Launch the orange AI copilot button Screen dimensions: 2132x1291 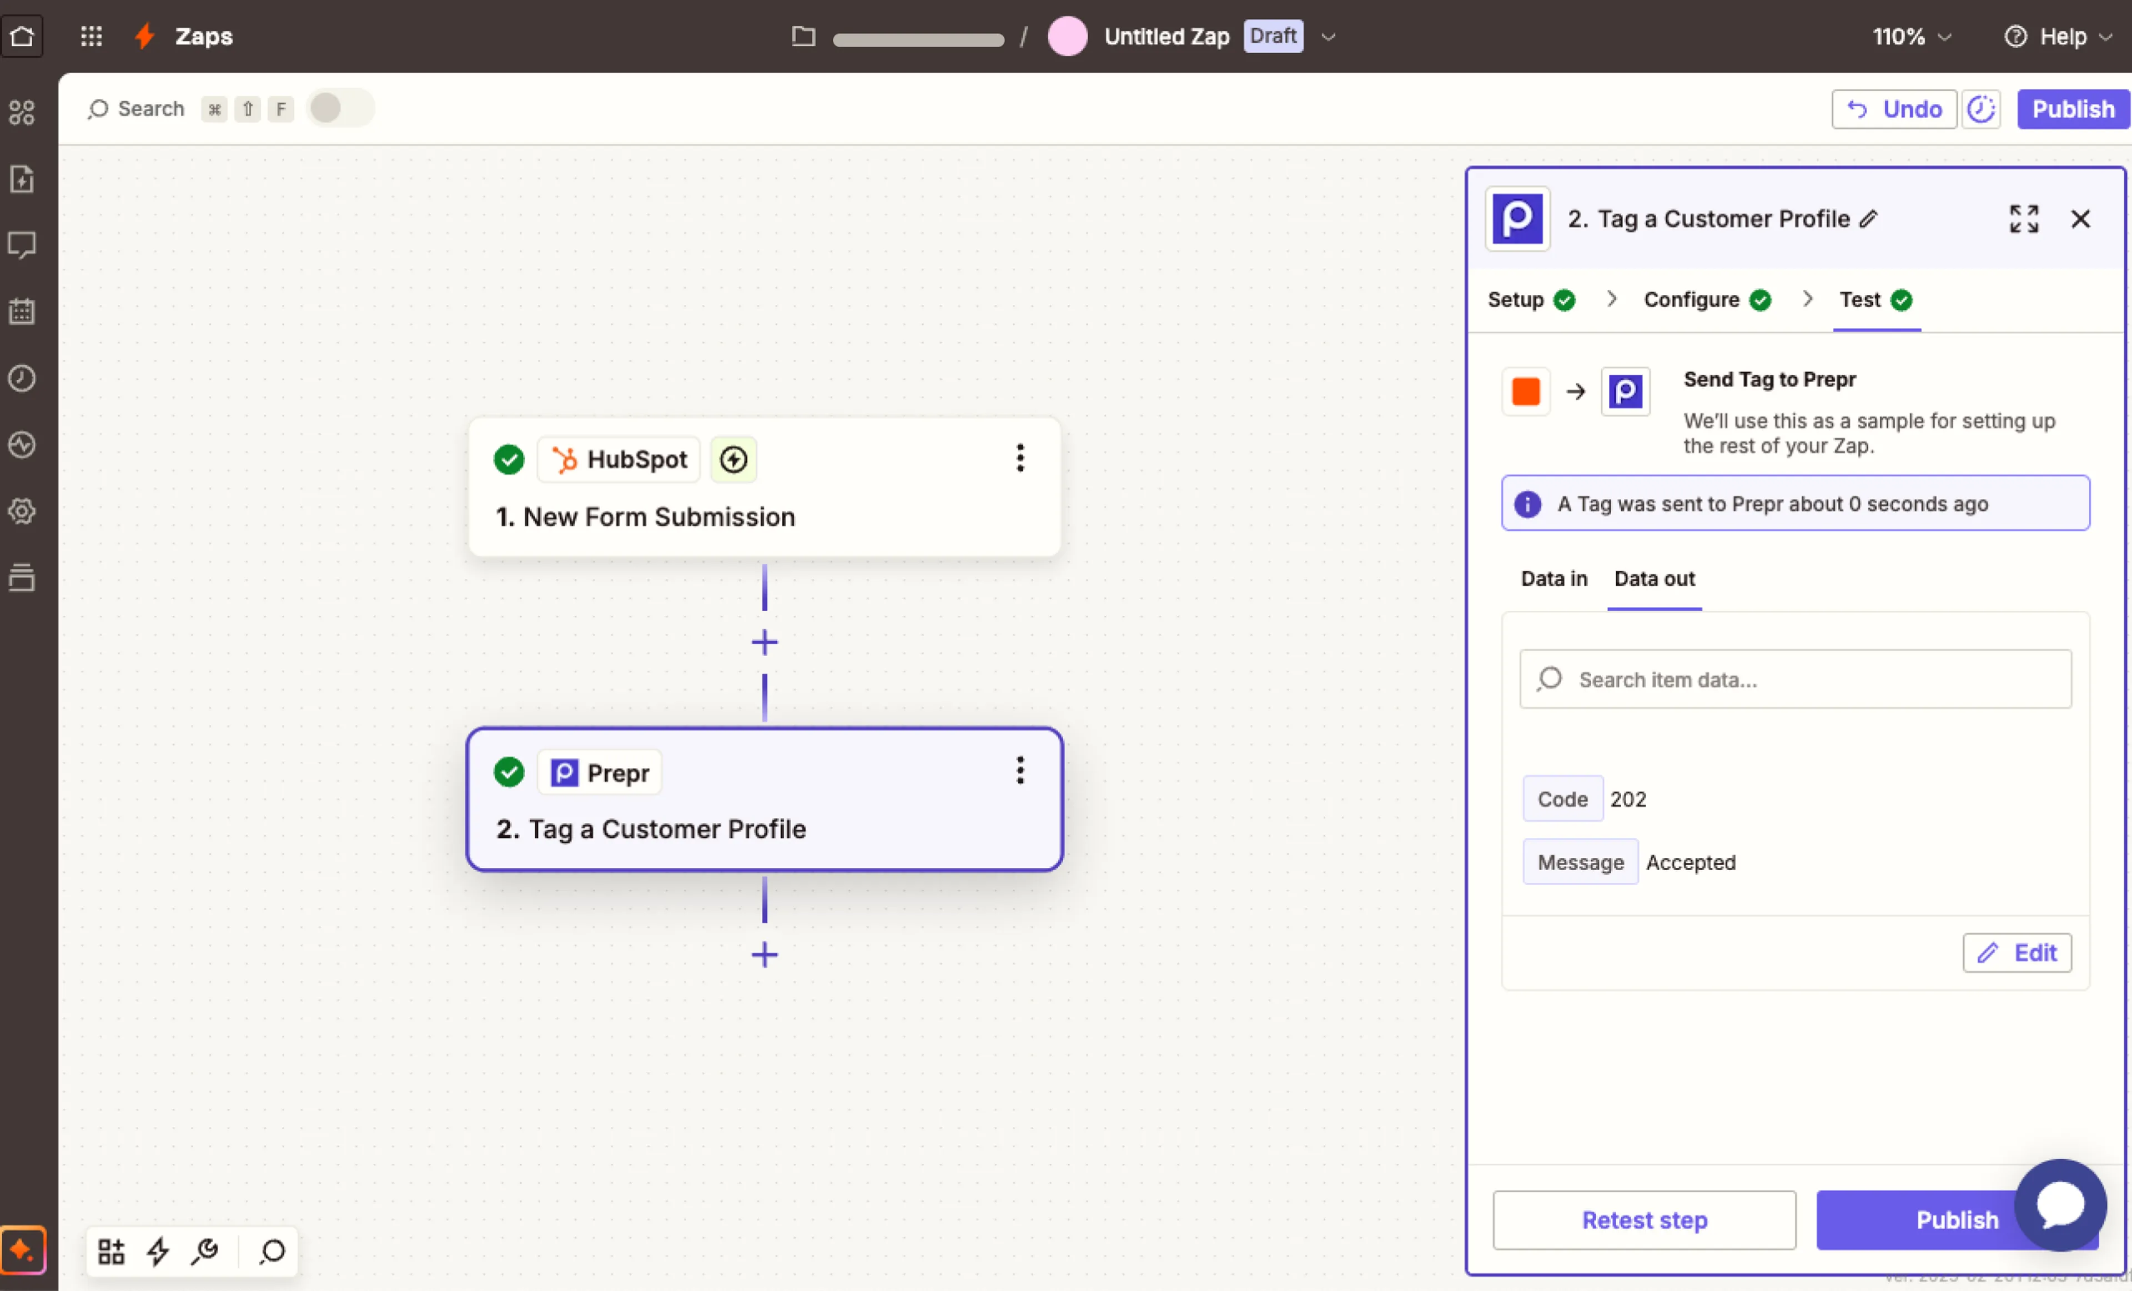[x=23, y=1249]
